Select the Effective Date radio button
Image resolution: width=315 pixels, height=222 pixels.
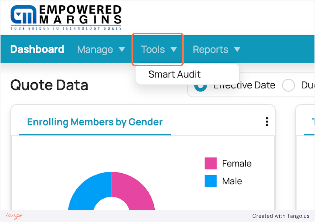pyautogui.click(x=201, y=85)
